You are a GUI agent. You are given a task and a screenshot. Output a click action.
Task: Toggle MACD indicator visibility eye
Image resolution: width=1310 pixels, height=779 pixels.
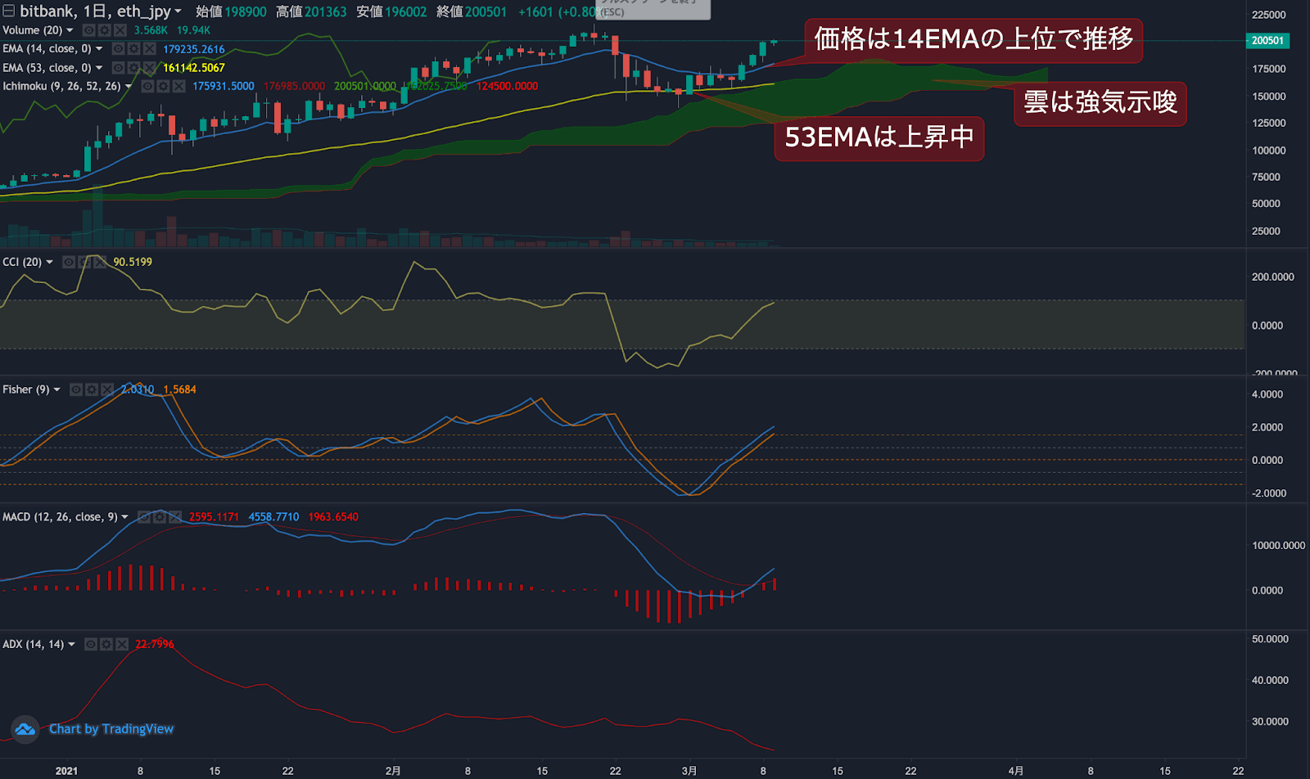click(144, 517)
